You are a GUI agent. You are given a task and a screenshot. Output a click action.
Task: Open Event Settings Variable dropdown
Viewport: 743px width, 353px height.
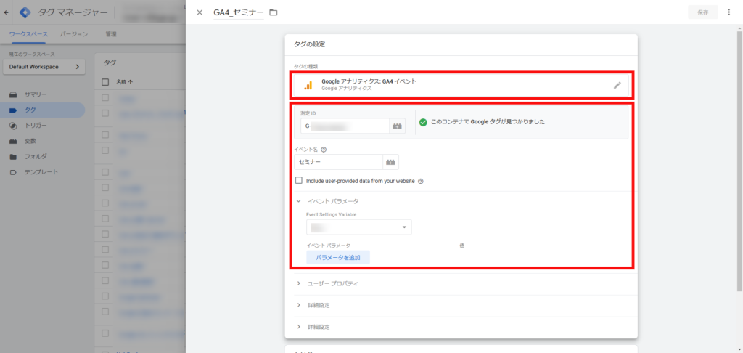point(359,227)
